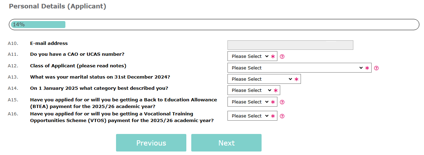Continue with the Next button

pos(226,143)
